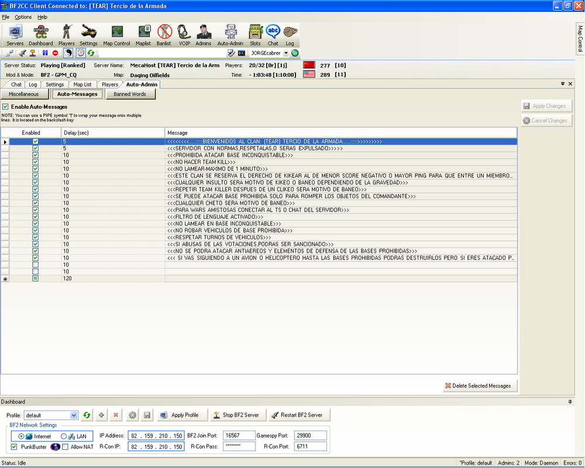Image resolution: width=585 pixels, height=468 pixels.
Task: Click the red stop icon
Action: click(55, 53)
